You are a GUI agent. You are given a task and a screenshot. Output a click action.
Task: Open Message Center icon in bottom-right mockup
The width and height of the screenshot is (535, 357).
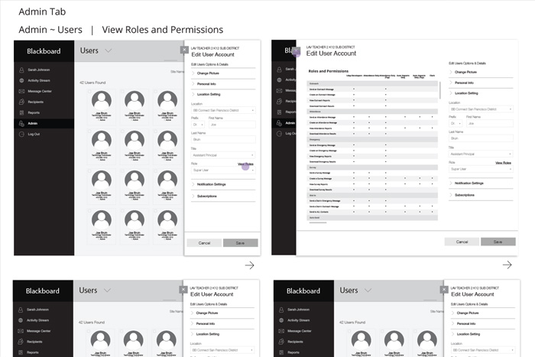pos(281,331)
